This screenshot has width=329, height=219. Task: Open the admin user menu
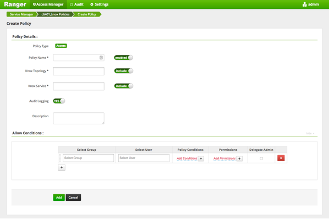click(311, 4)
